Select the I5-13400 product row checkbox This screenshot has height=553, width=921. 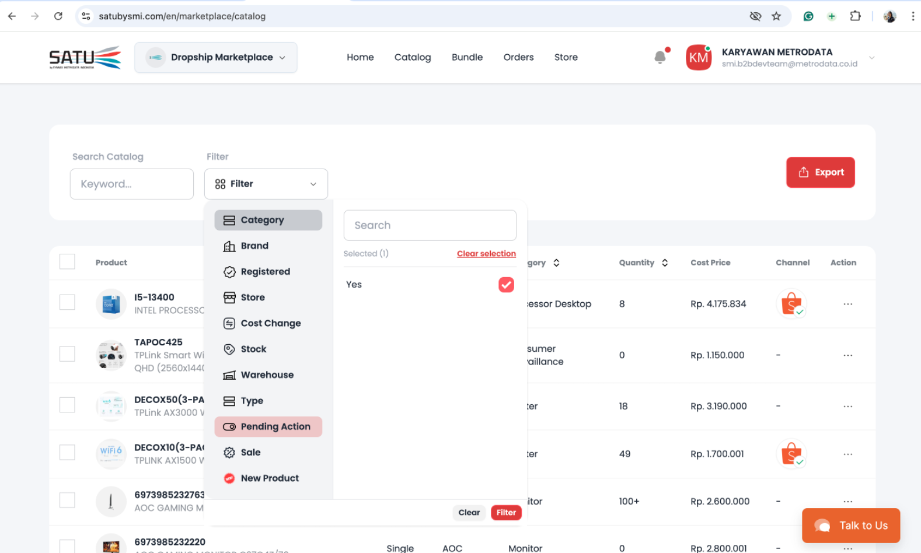68,302
